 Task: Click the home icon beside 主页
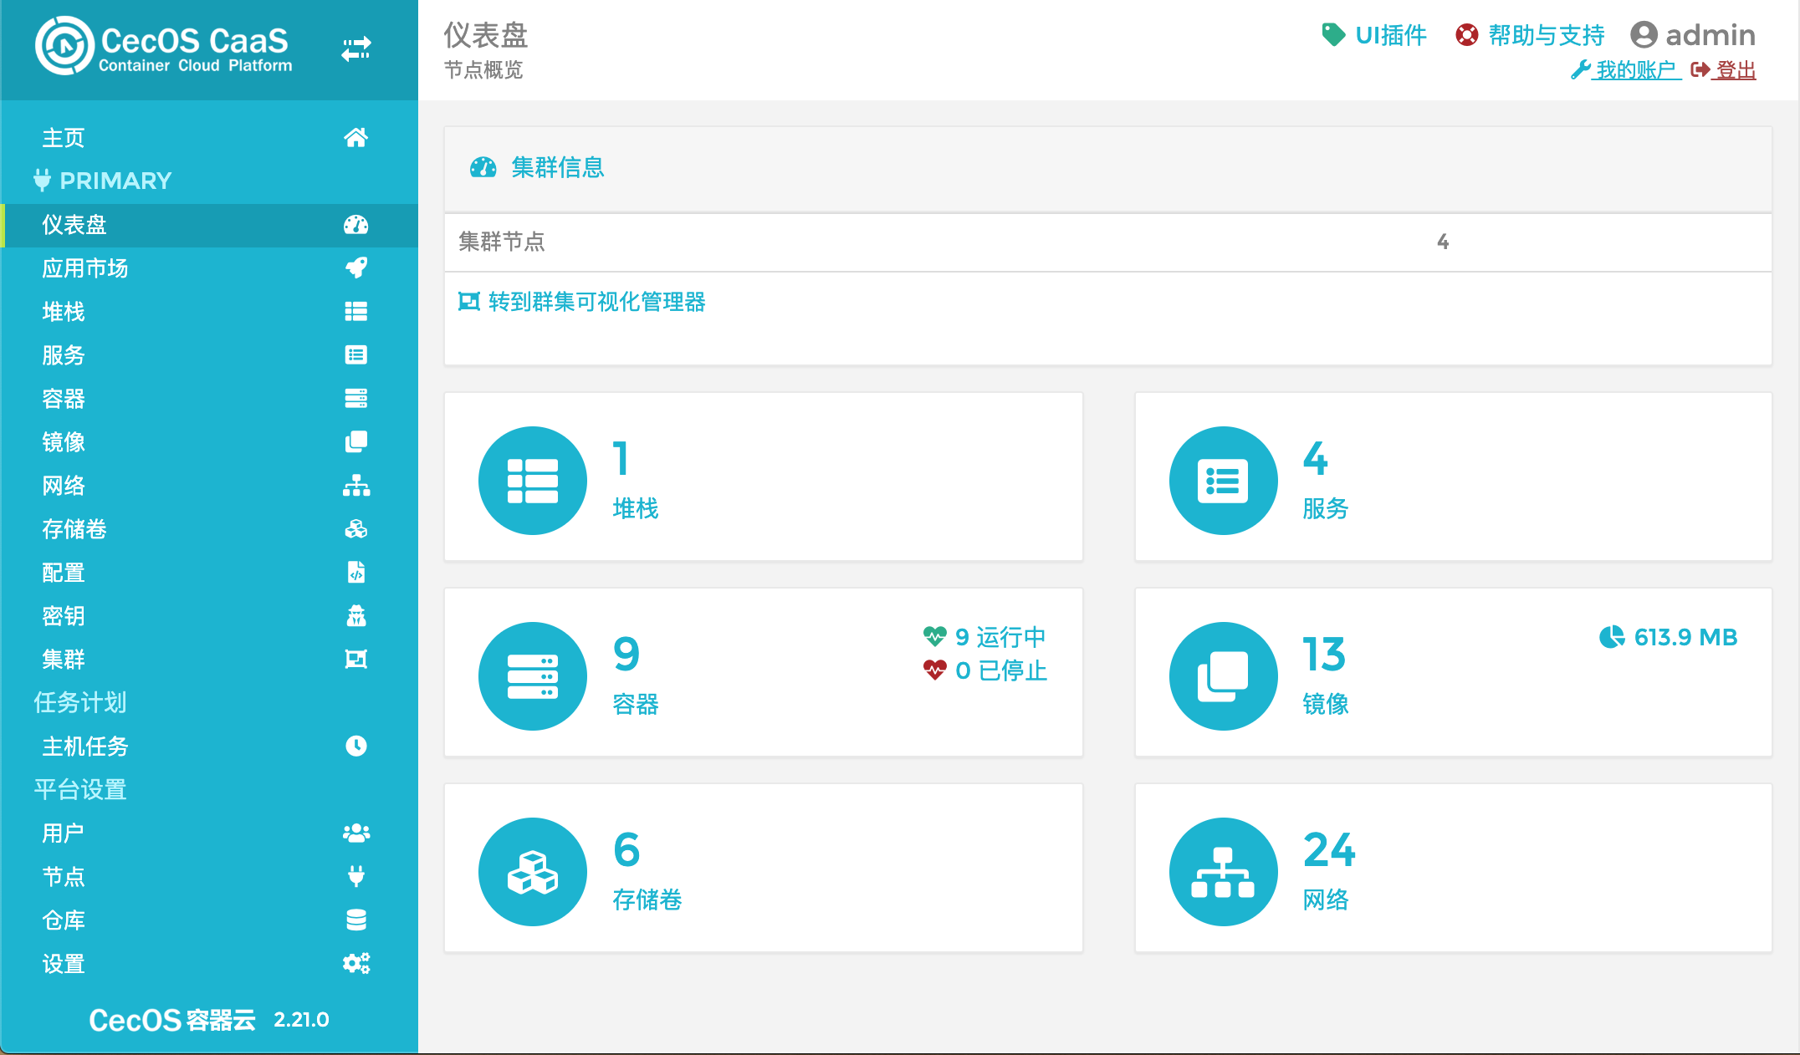[x=355, y=138]
